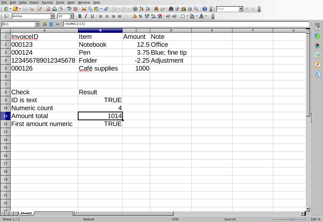Click the Print icon
Screen dimensions: 323x222
54,9
